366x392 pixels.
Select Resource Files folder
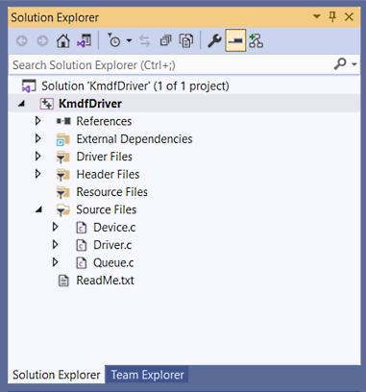click(111, 192)
